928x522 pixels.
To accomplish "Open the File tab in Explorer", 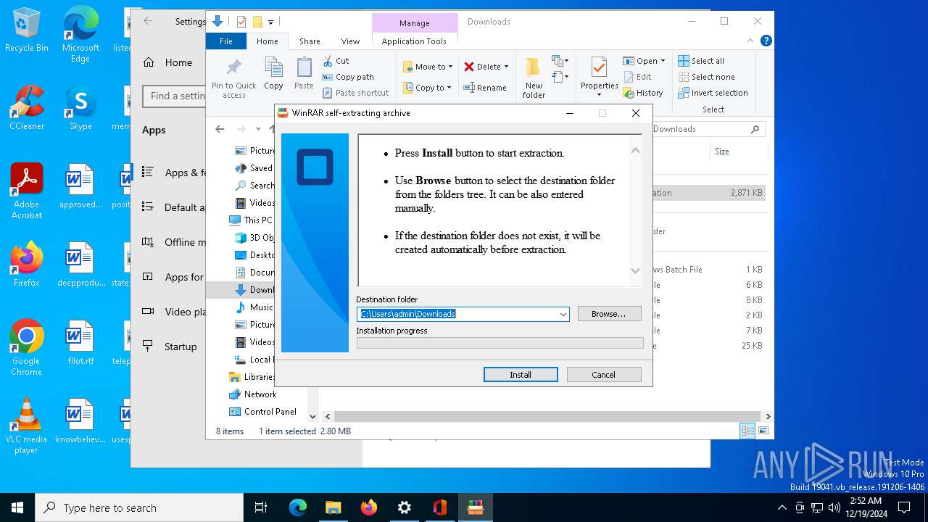I will tap(226, 41).
